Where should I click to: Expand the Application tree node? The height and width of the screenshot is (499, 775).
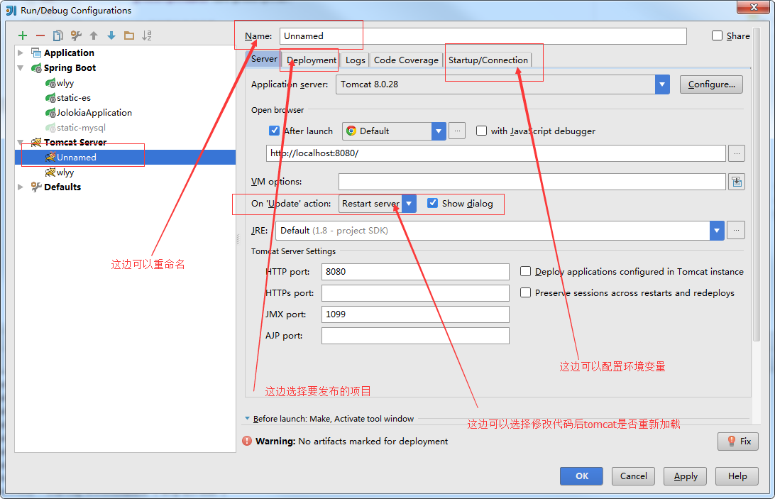[21, 53]
